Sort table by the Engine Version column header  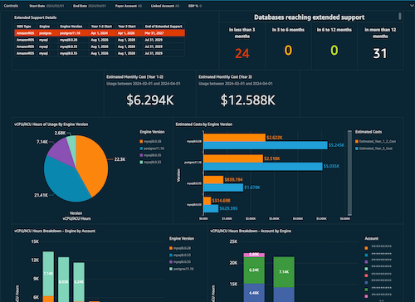[x=71, y=27]
